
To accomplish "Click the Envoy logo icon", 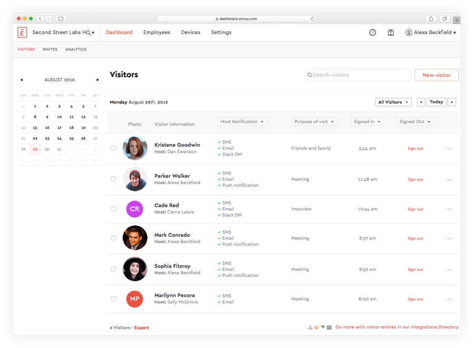I will tap(22, 32).
